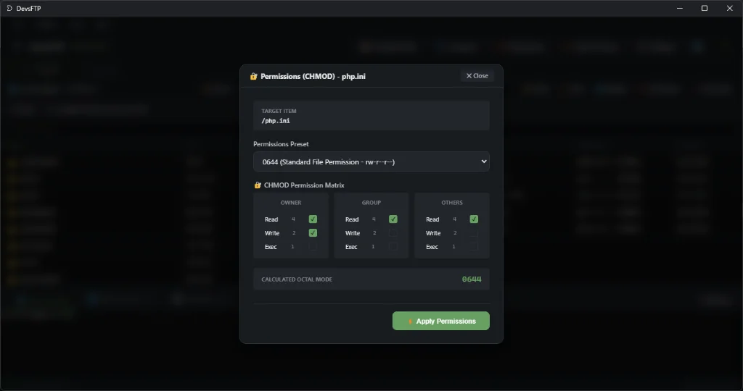Open the Permissions Preset dropdown

point(371,161)
